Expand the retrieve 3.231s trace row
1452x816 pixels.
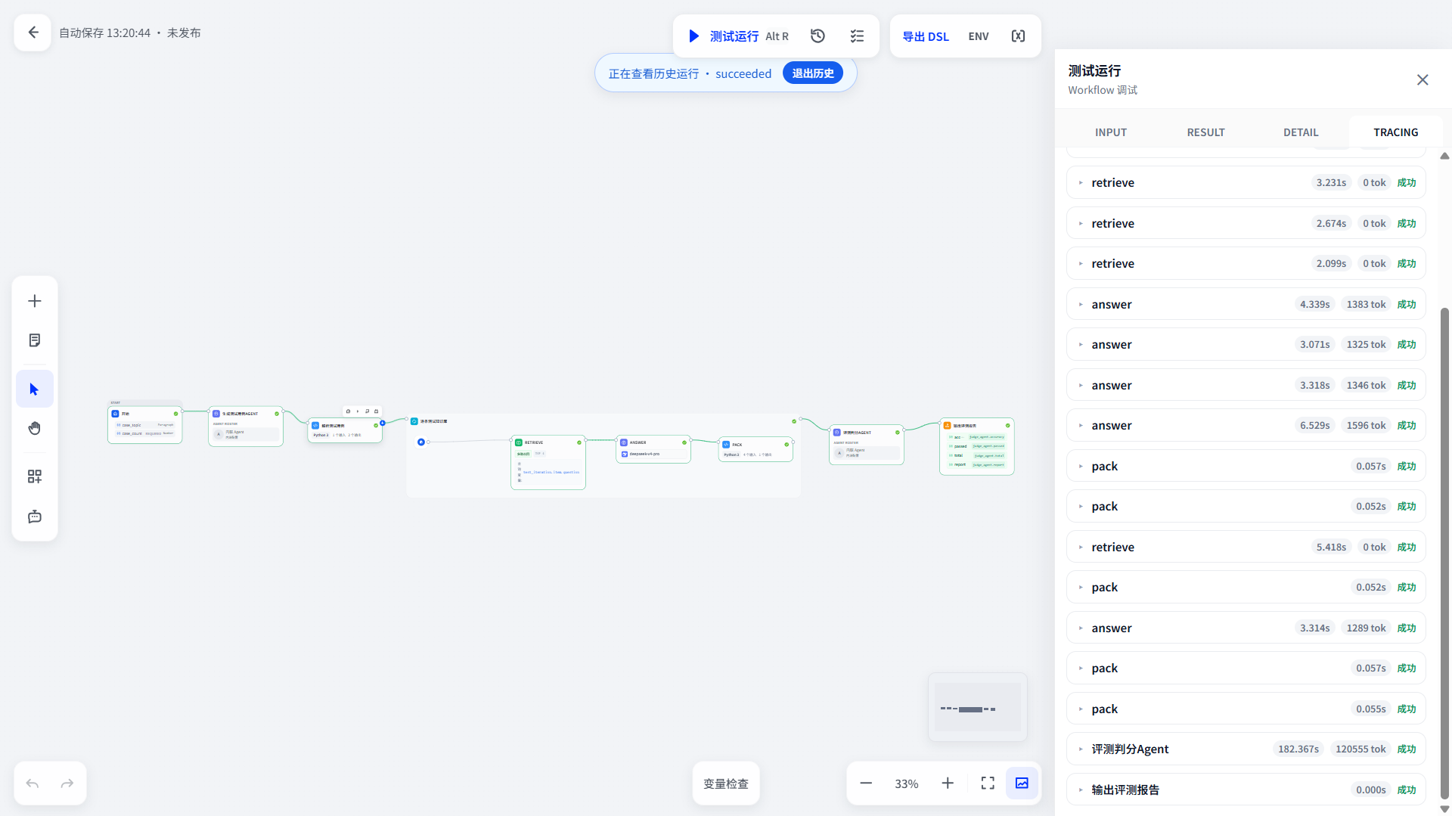click(x=1246, y=182)
